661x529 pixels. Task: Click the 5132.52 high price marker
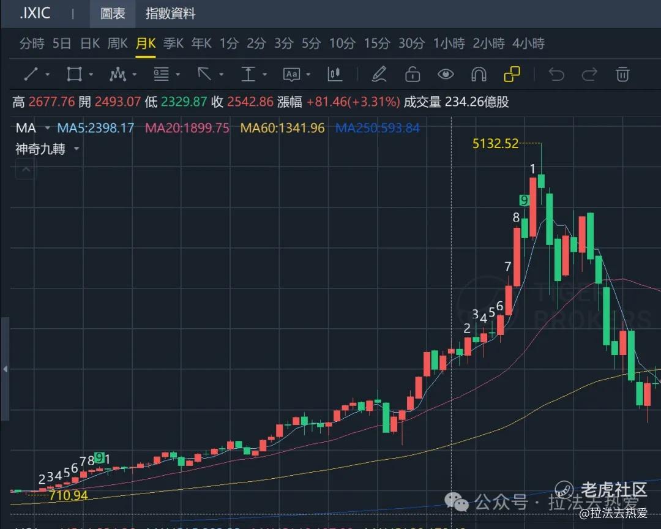point(495,143)
